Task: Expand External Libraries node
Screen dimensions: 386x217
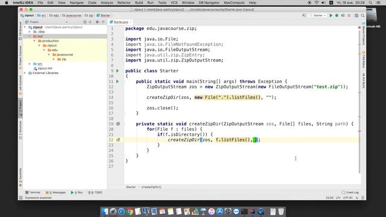Action: pos(25,73)
